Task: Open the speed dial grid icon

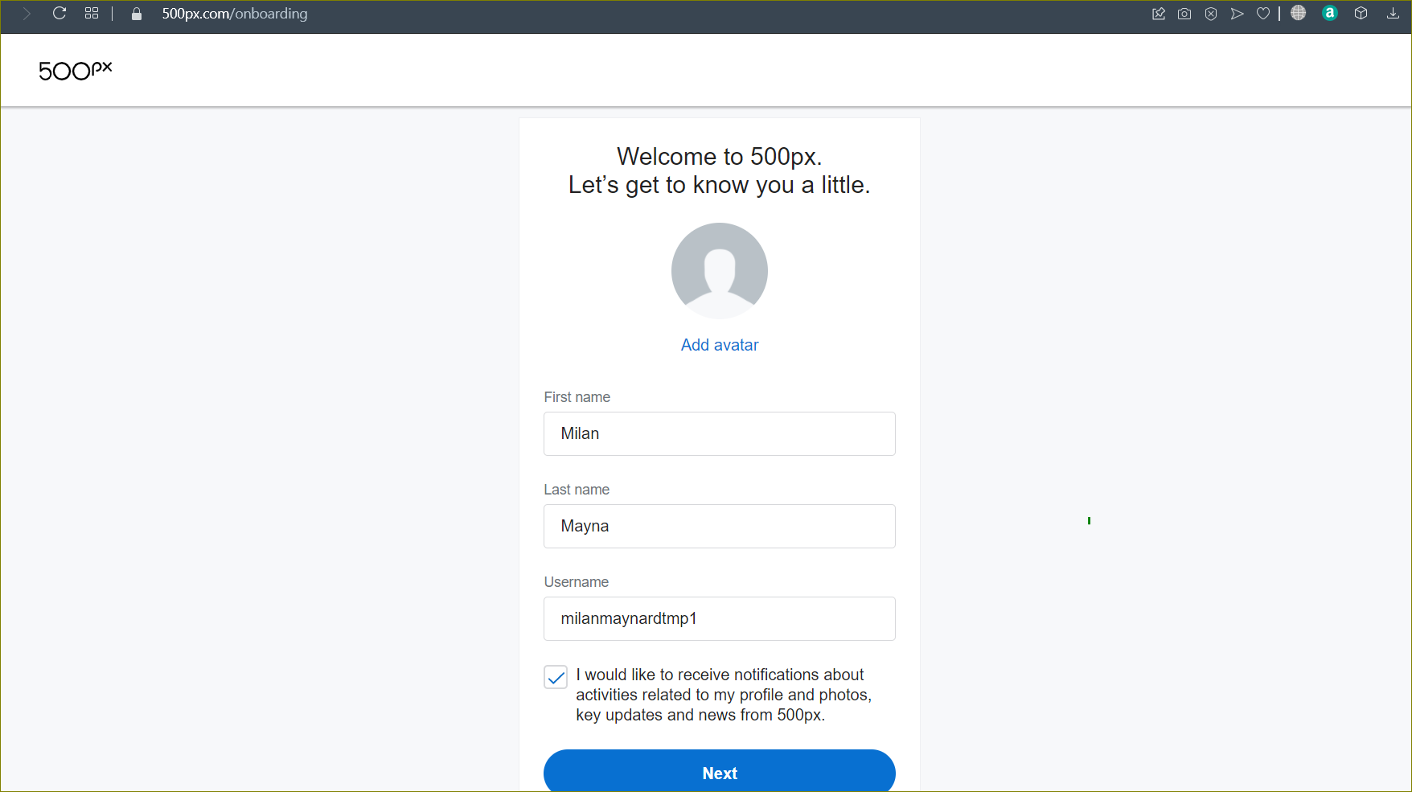Action: [x=92, y=14]
